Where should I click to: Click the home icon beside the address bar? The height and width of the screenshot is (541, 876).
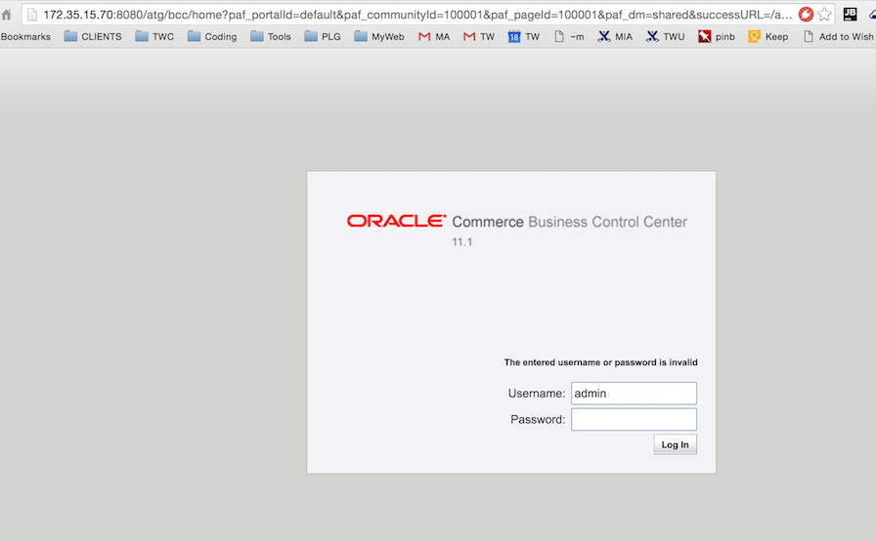(6, 15)
